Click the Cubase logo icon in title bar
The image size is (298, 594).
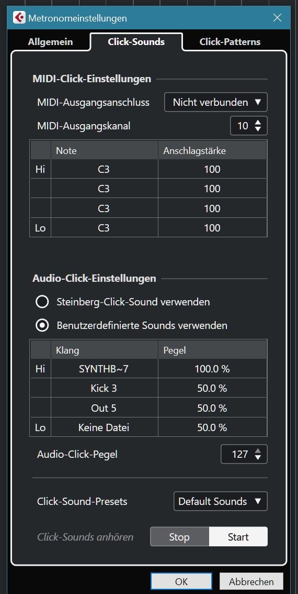19,18
